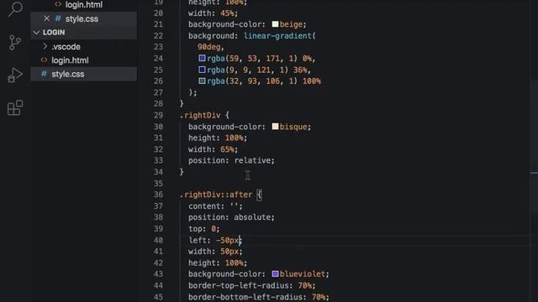
Task: Click the 'position: relative;' declaration
Action: (x=232, y=160)
